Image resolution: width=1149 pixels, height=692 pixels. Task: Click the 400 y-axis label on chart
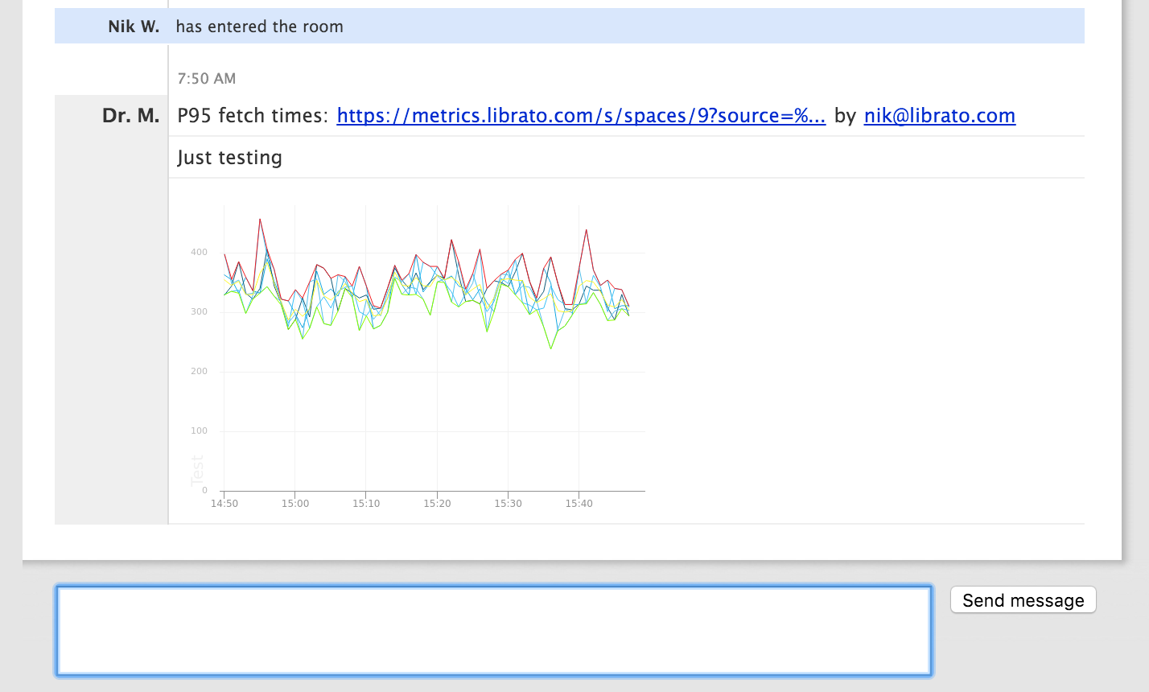[x=199, y=253]
